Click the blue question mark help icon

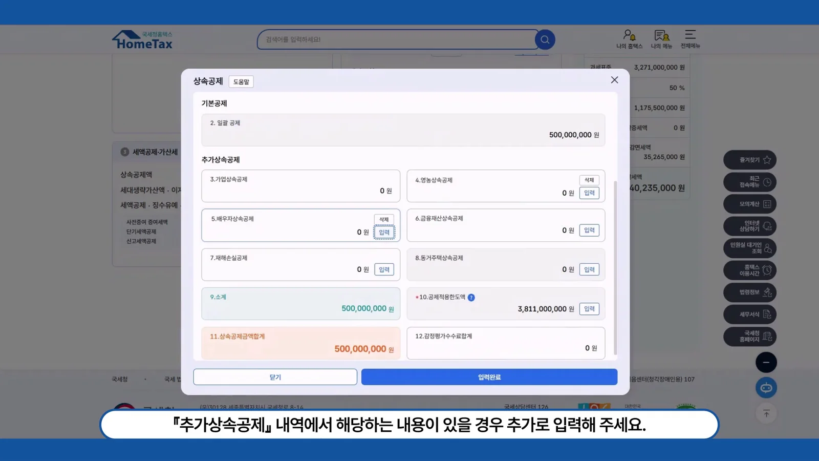471,298
